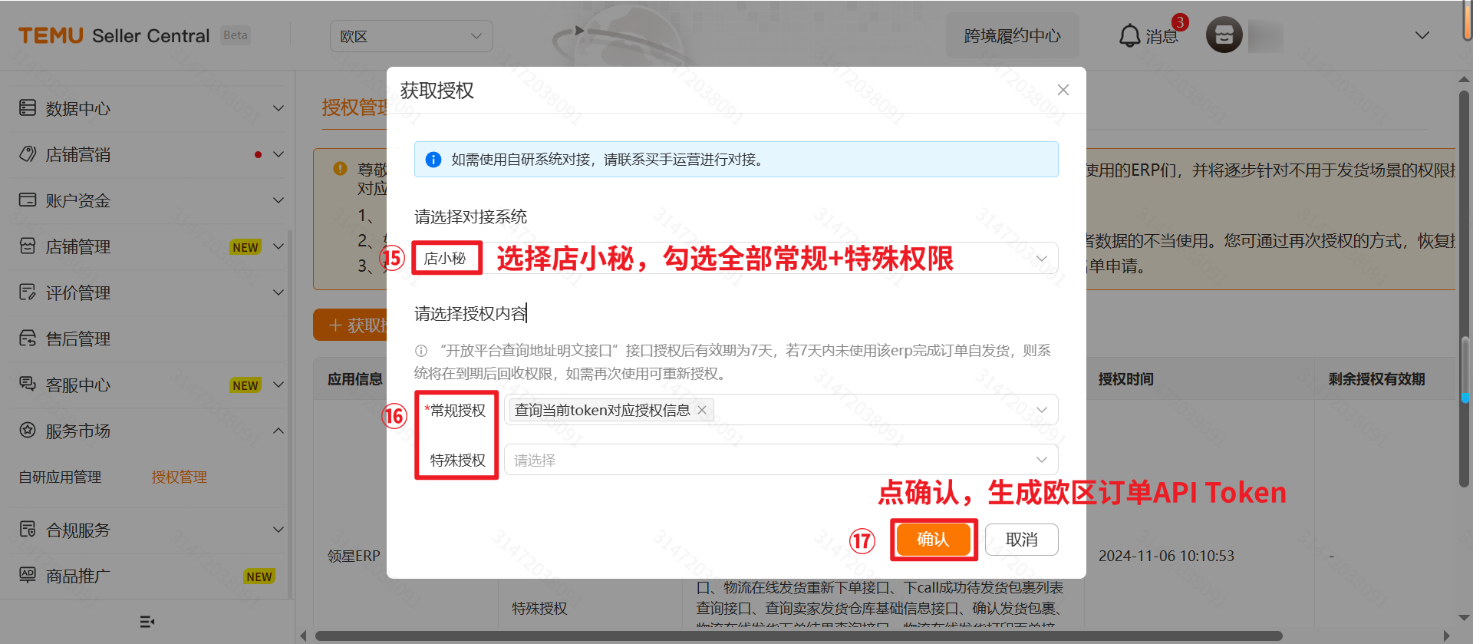Click the 客服中心 chat icon
The height and width of the screenshot is (644, 1473).
point(28,385)
